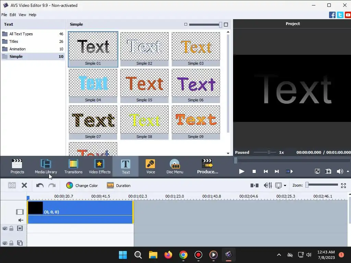351x263 pixels.
Task: Click the split clip icon
Action: point(12,185)
